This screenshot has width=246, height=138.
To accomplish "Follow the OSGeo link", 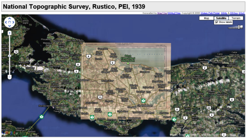I will click(x=234, y=13).
